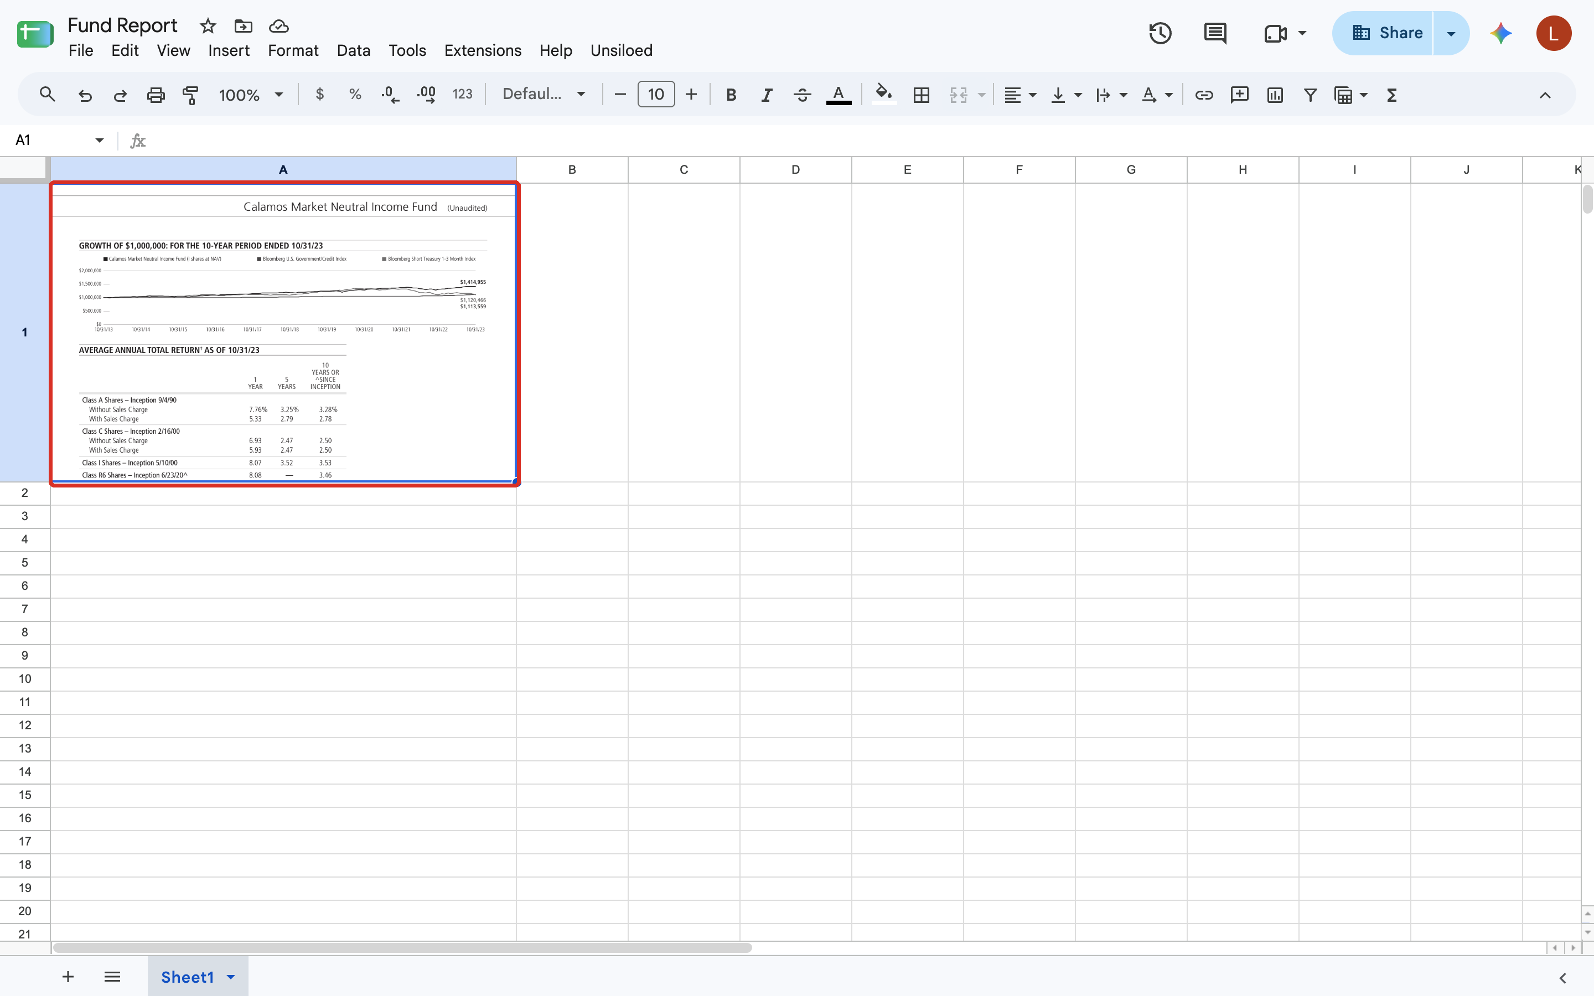This screenshot has height=996, width=1594.
Task: Redo the last undone action
Action: tap(120, 95)
